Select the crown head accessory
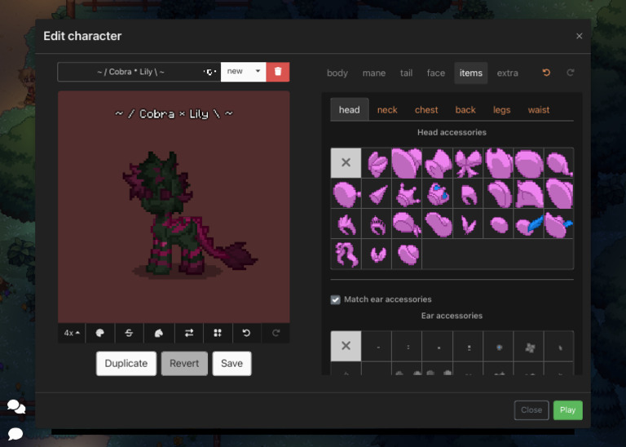The image size is (626, 447). click(x=408, y=194)
